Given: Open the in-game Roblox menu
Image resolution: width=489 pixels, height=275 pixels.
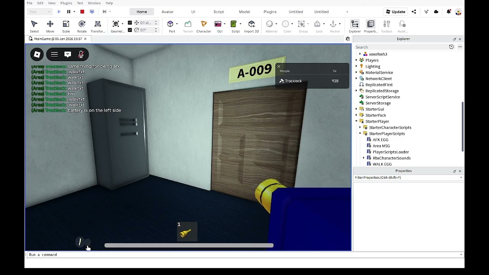Looking at the screenshot, I should pos(37,55).
